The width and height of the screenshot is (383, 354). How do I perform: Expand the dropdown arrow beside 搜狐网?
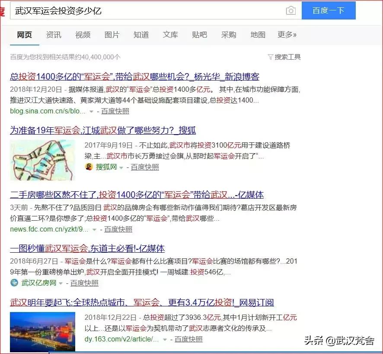[x=121, y=167]
